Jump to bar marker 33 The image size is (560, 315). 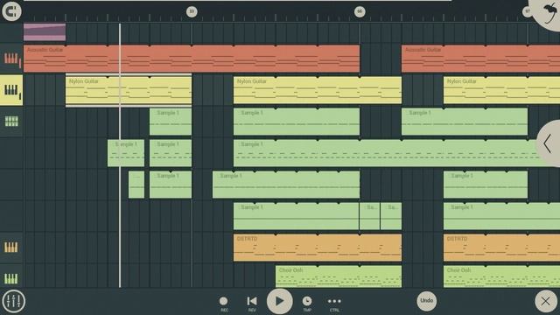pyautogui.click(x=192, y=11)
